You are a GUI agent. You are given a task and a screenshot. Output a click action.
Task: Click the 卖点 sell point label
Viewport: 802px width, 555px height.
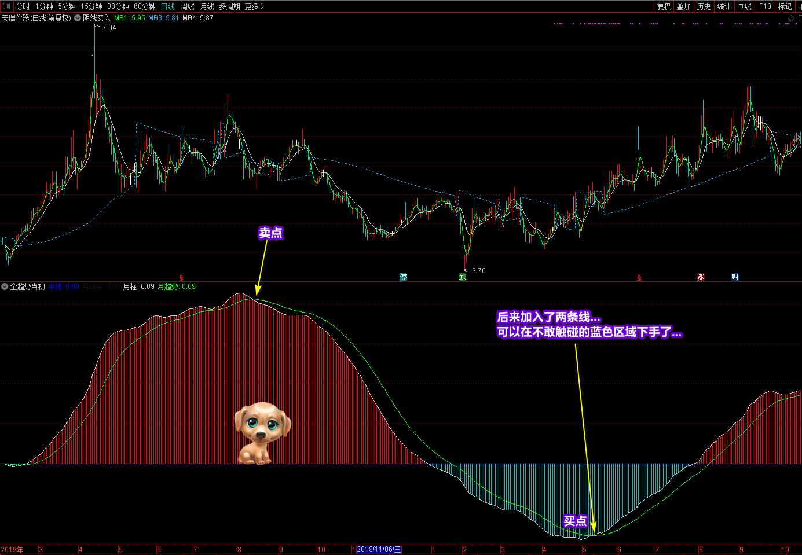click(x=270, y=233)
